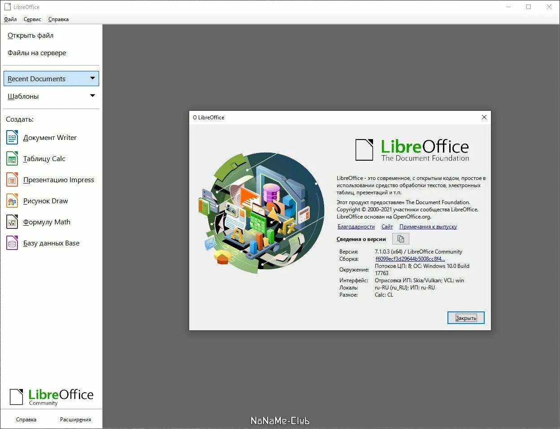Click the Calc spreadsheet icon
Image resolution: width=560 pixels, height=429 pixels.
(x=12, y=158)
